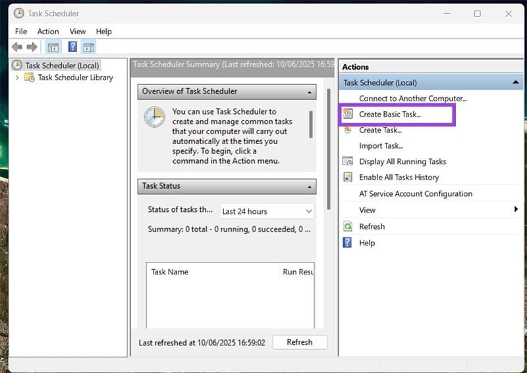Minimize the Task Scheduler window

447,13
